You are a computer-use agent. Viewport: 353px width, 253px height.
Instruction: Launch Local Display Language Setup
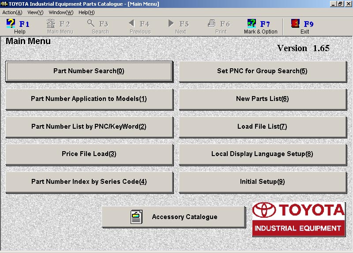263,154
